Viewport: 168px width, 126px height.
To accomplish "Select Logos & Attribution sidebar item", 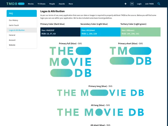I will click(22, 30).
